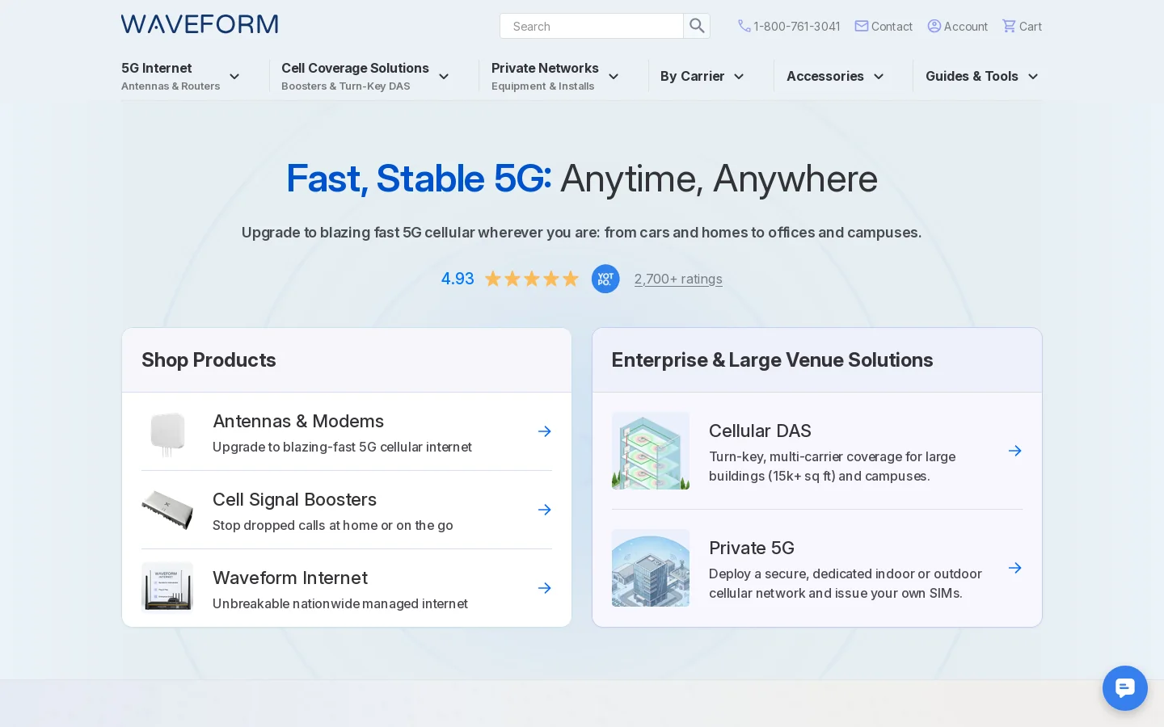Click the arrow for Antennas & Modems
This screenshot has height=727, width=1164.
(545, 431)
